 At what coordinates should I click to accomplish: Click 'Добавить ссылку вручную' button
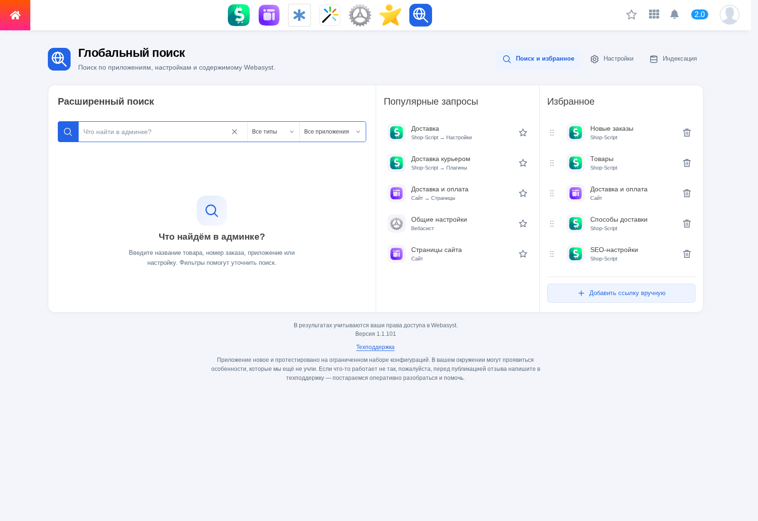click(x=621, y=293)
